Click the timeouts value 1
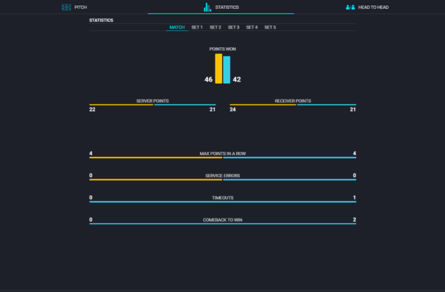 (x=355, y=198)
